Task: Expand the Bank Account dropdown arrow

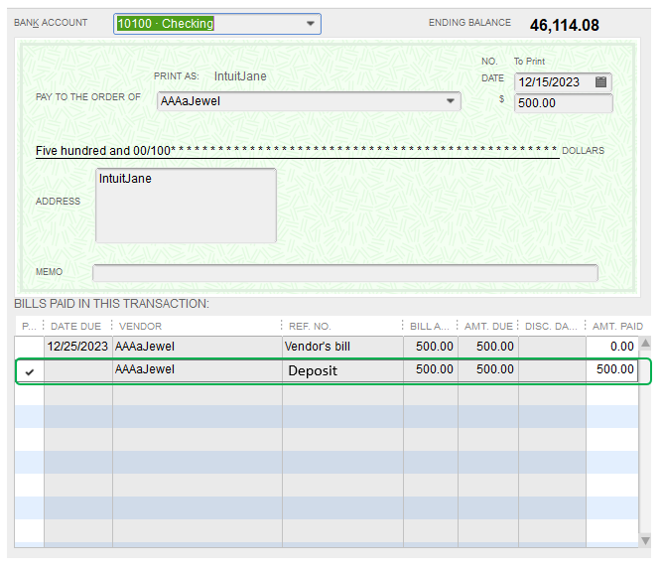Action: point(311,24)
